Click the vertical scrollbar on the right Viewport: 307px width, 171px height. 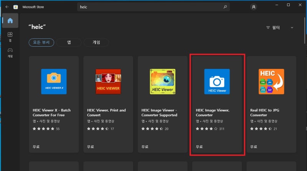click(305, 30)
